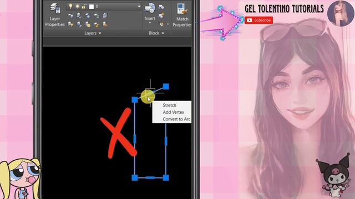Click the Match Properties tool

[x=182, y=15]
